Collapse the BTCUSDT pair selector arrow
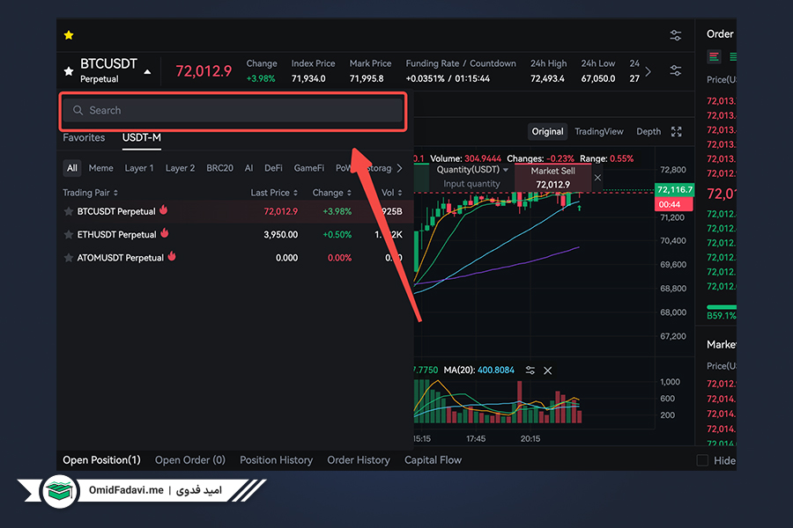This screenshot has height=528, width=793. pos(147,72)
